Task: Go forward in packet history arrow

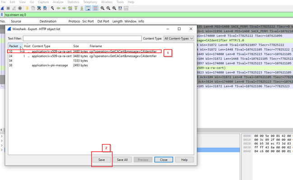Action: click(64, 8)
